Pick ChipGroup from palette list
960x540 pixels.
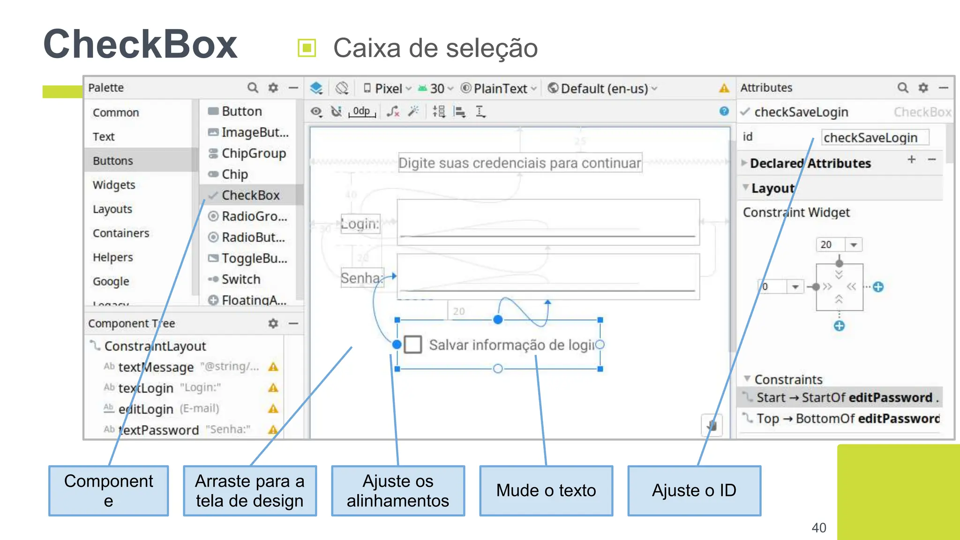pyautogui.click(x=247, y=153)
